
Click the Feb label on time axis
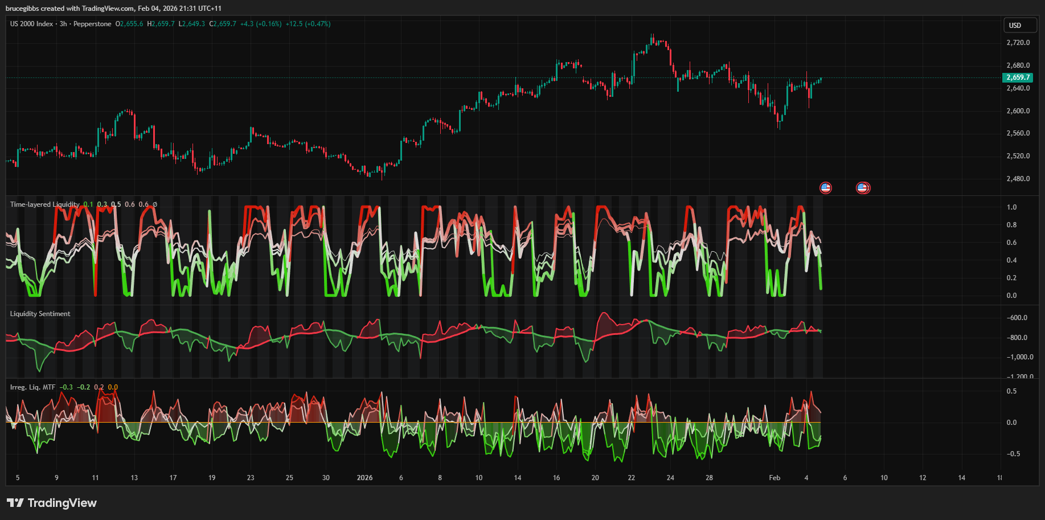774,478
